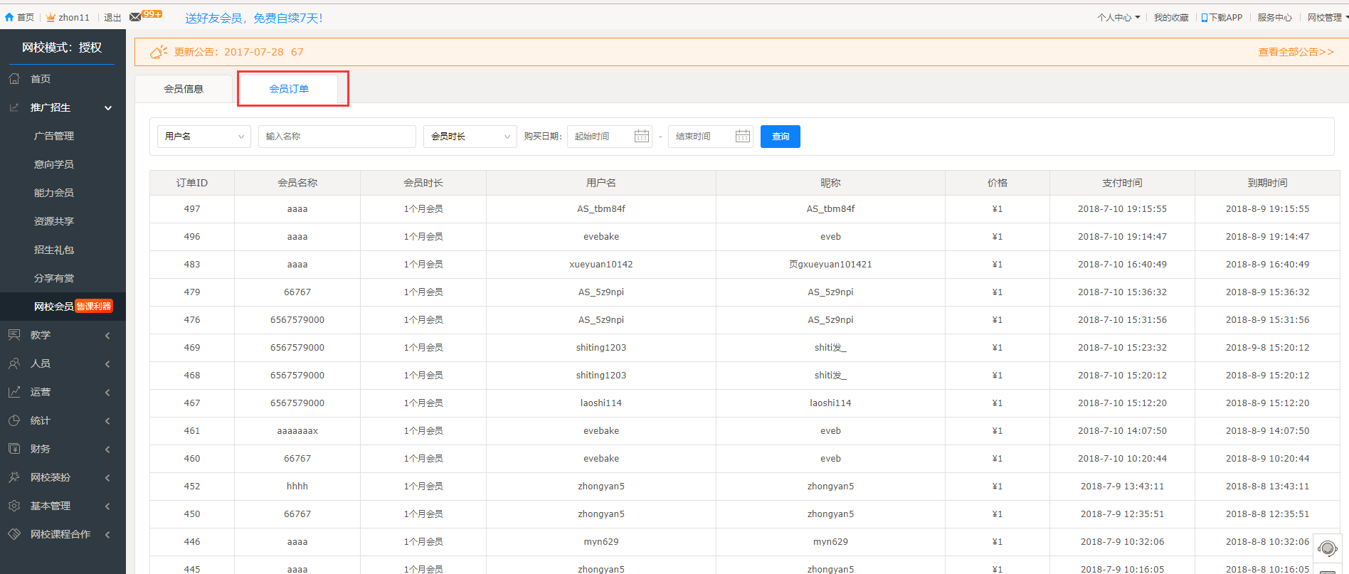The width and height of the screenshot is (1349, 574).
Task: Expand the 网校课程合作 sidebar section
Action: coord(107,534)
